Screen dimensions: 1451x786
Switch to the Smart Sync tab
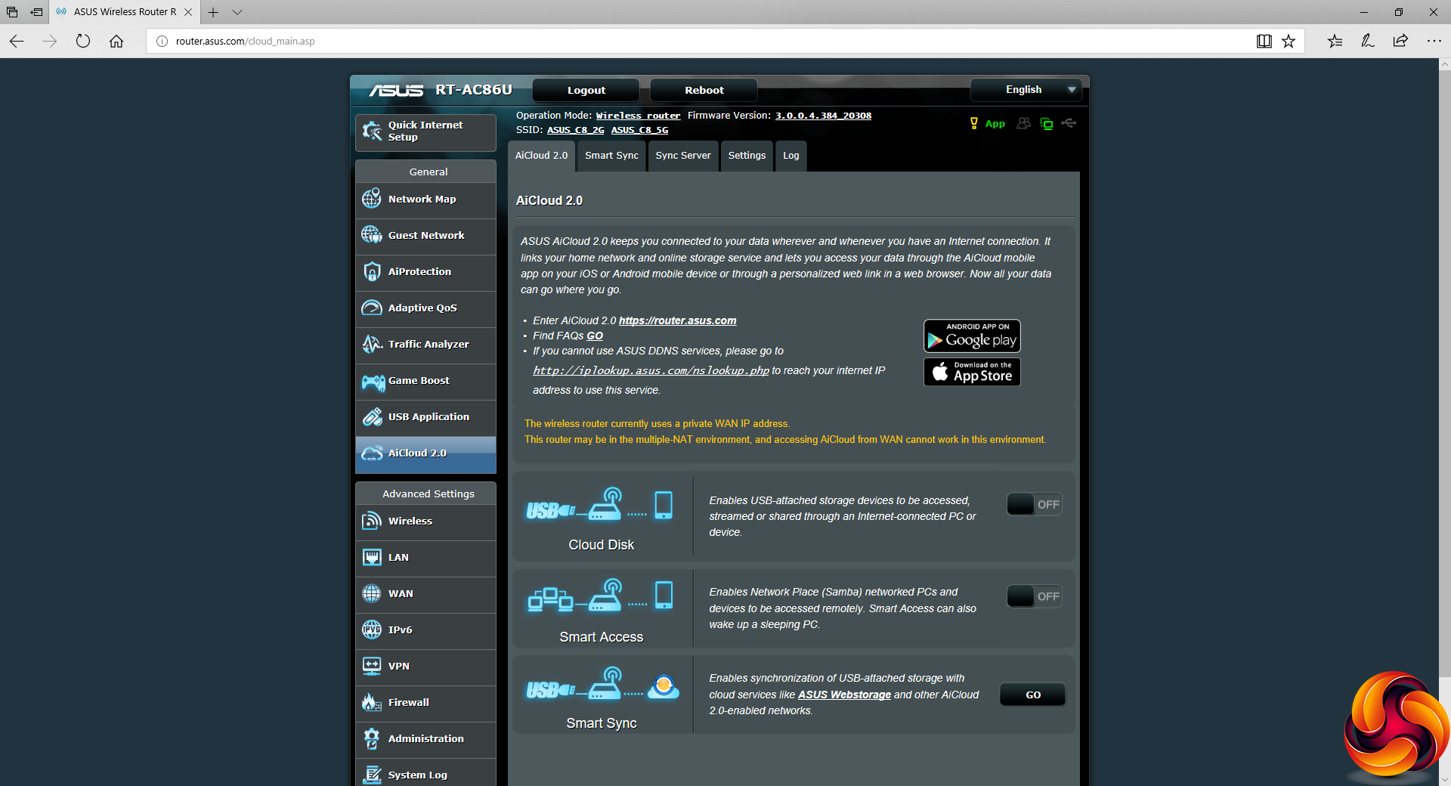click(611, 156)
